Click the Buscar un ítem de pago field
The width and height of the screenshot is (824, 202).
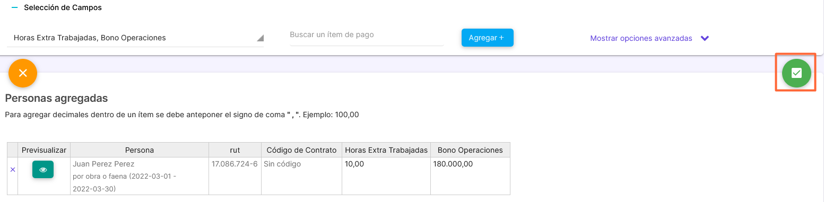(367, 35)
